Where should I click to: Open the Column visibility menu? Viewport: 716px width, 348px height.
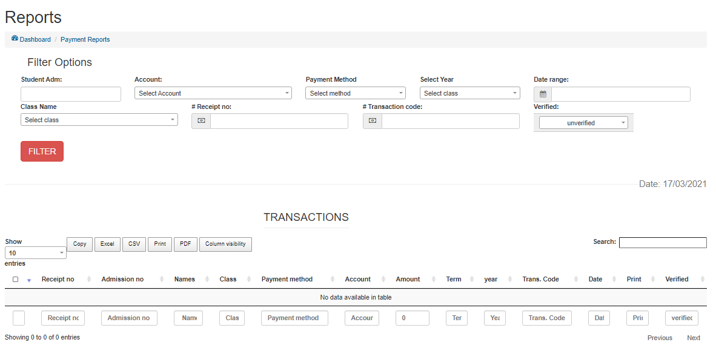[x=225, y=244]
